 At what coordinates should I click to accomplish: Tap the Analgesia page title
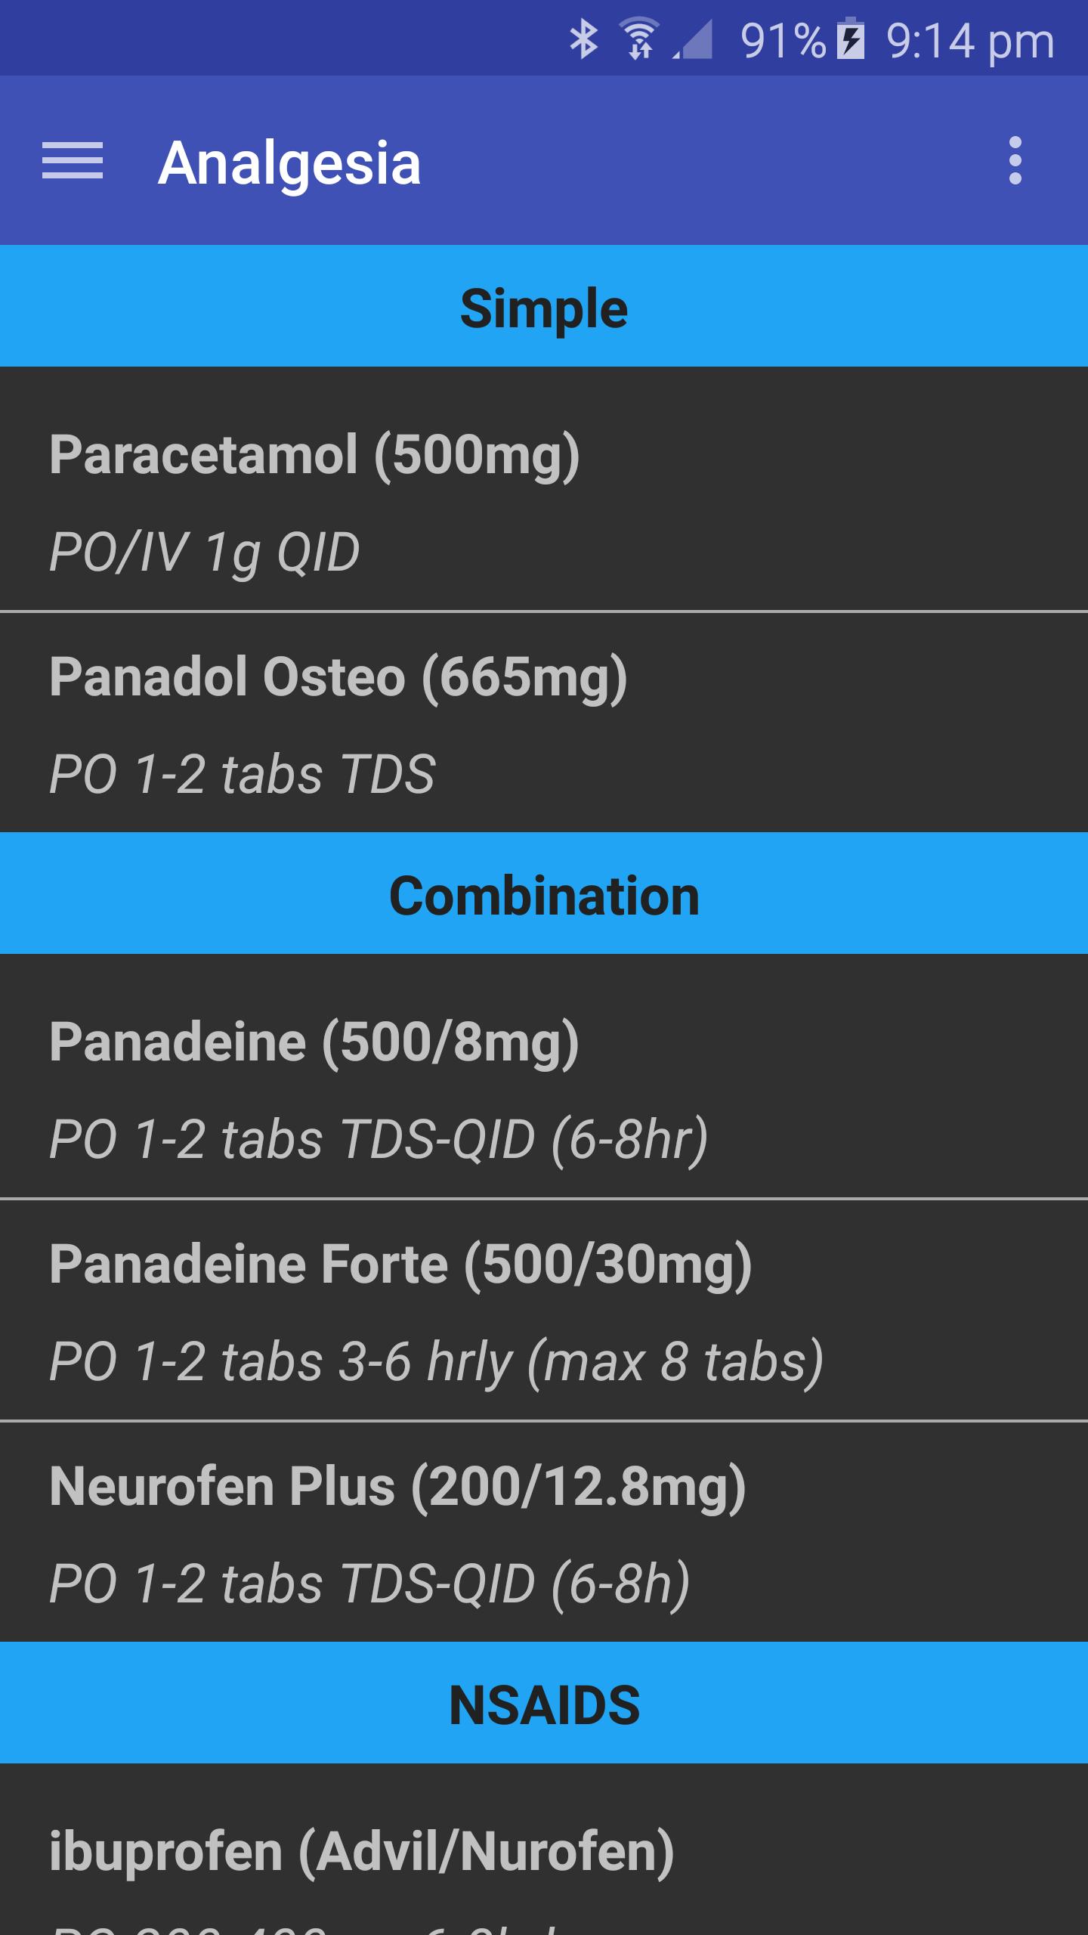coord(289,163)
